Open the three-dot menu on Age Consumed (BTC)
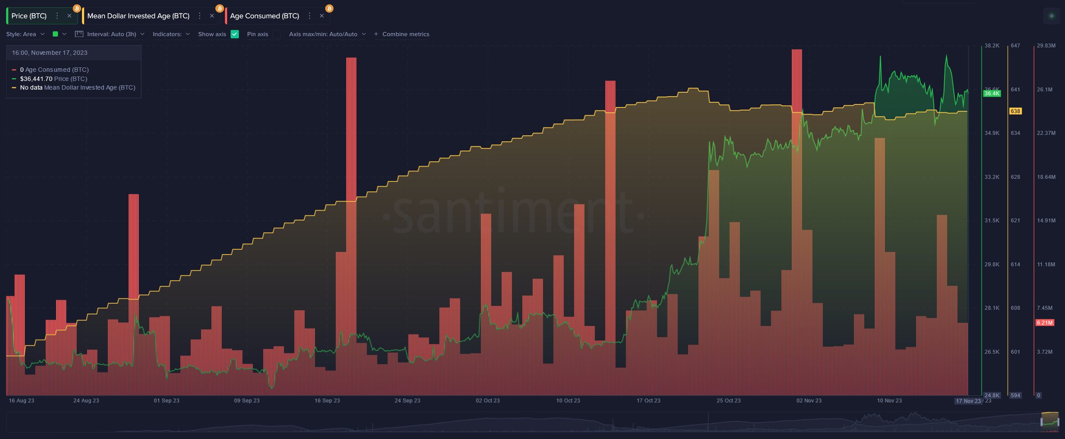Screen dimensions: 1065x439 pos(310,16)
